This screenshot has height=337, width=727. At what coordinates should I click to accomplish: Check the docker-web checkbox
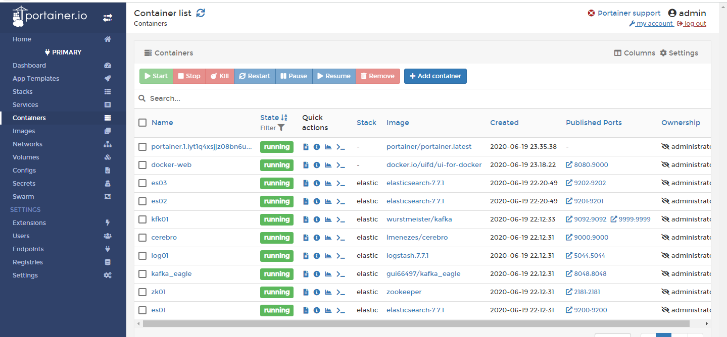(x=142, y=165)
